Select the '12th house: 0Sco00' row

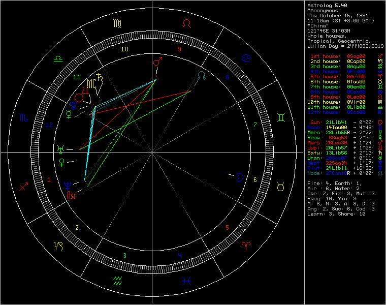click(345, 112)
